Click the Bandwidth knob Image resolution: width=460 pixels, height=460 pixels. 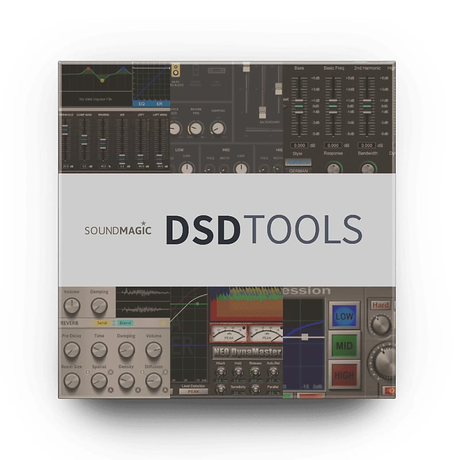point(368,169)
